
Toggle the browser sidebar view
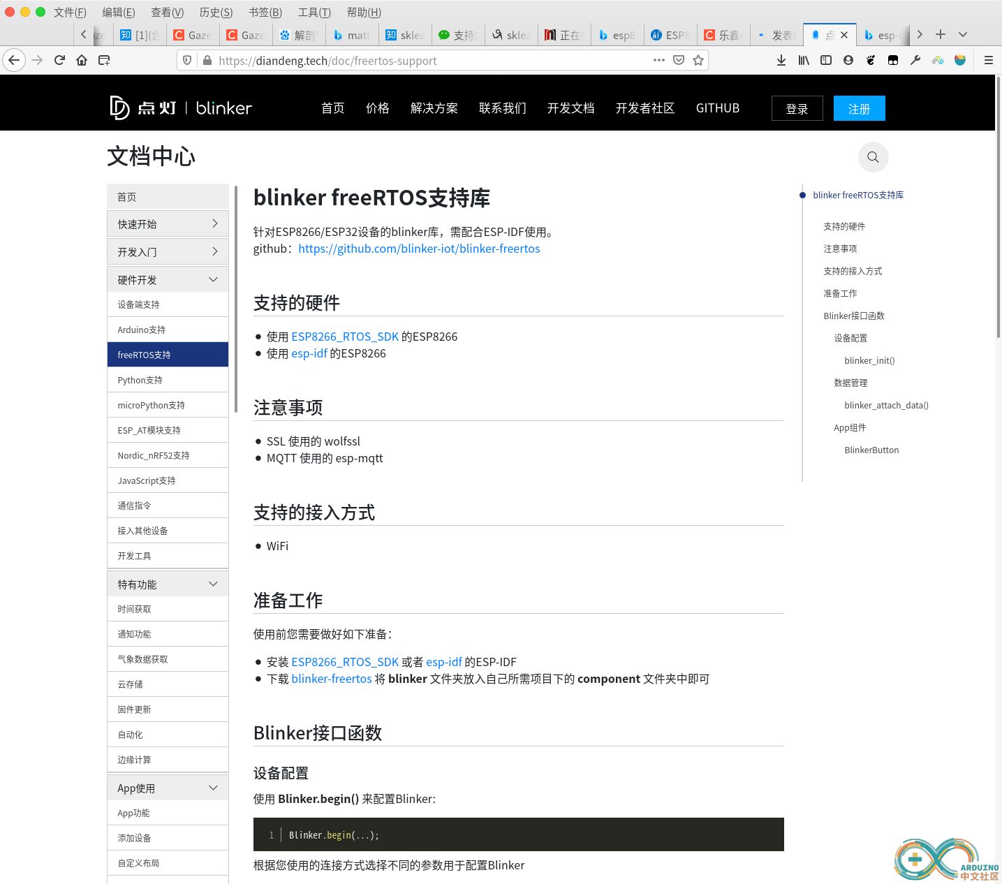pos(826,60)
